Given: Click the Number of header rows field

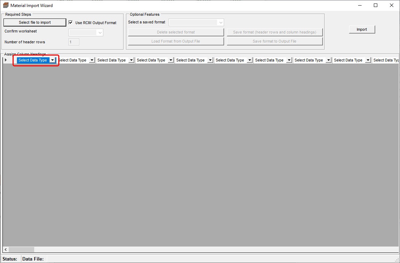Looking at the screenshot, I should pos(74,42).
